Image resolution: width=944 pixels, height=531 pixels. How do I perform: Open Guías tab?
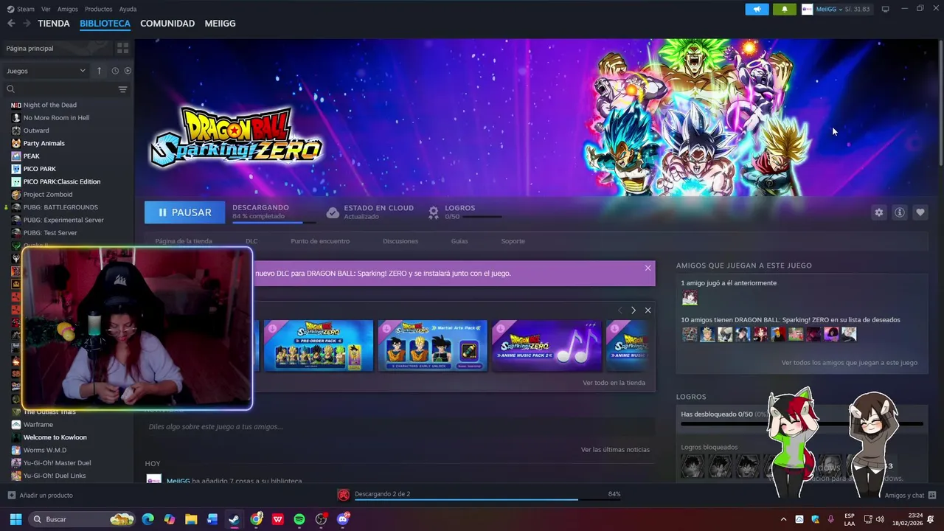tap(459, 241)
